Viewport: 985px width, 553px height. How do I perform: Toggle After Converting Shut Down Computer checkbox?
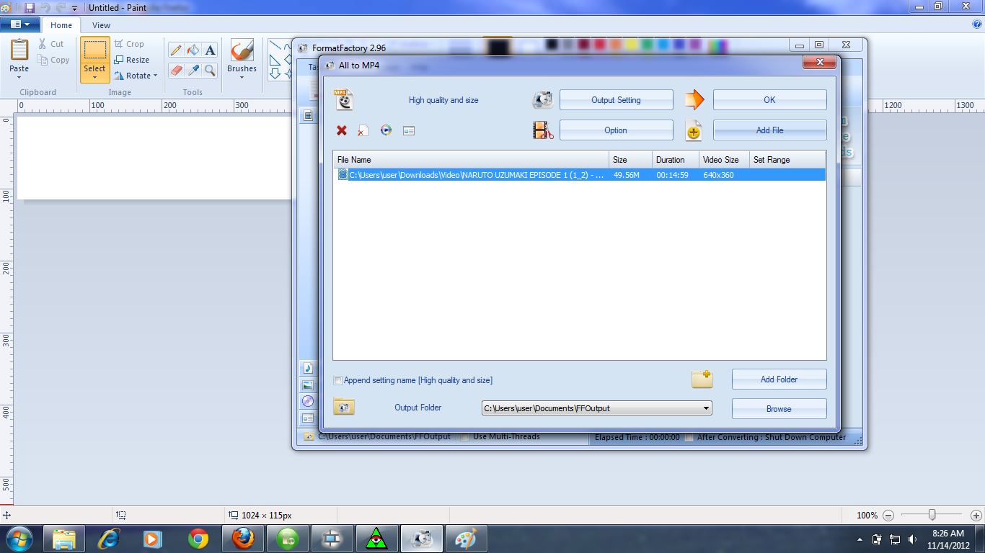[689, 437]
